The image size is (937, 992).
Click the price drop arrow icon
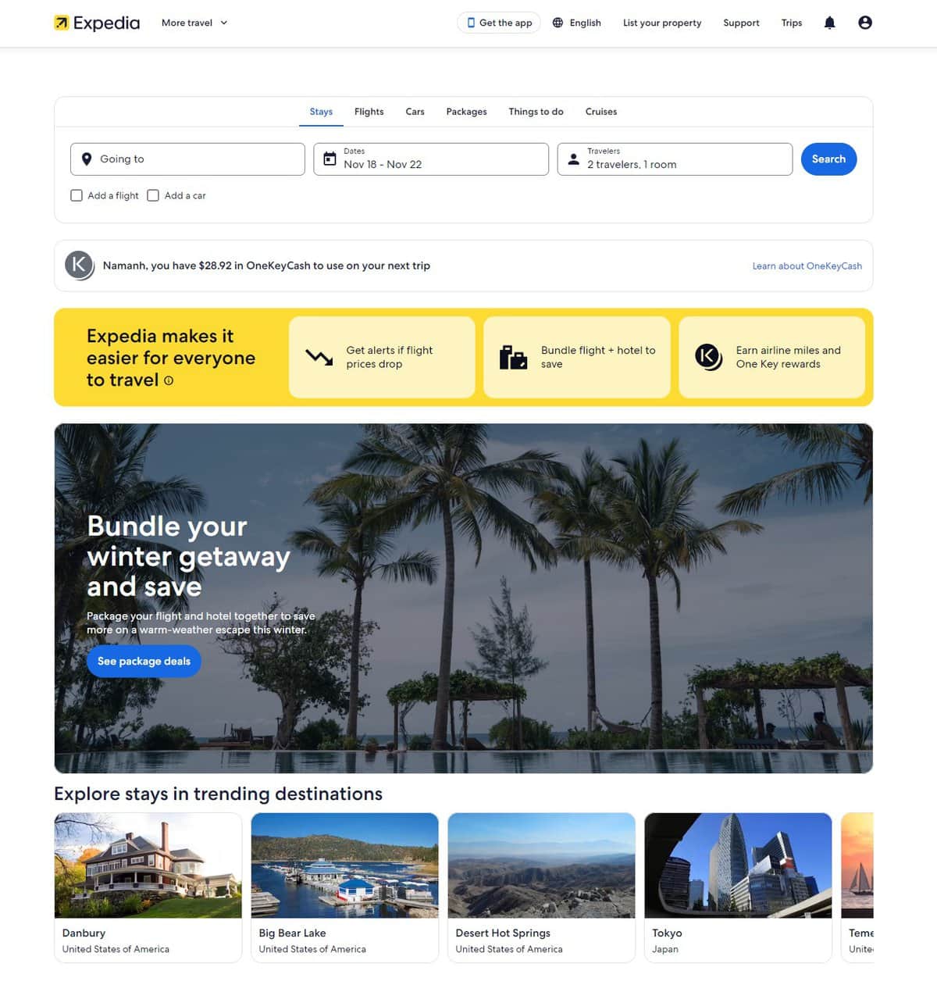point(319,357)
